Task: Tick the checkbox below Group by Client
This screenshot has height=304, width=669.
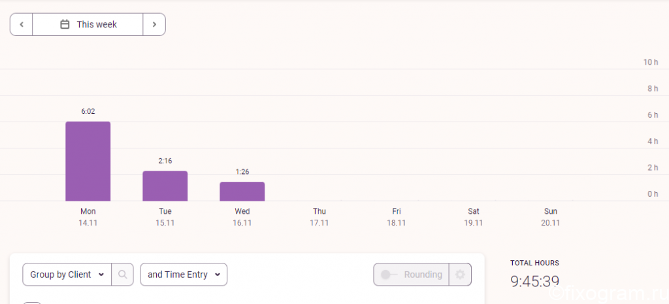Action: pos(31,303)
